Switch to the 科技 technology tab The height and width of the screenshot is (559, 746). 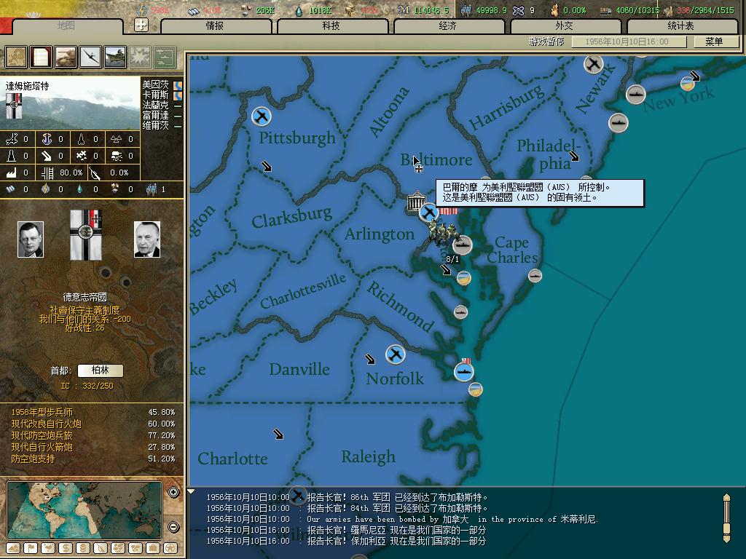[331, 26]
